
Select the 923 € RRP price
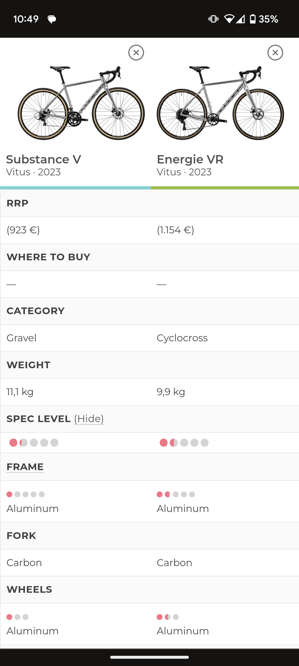click(23, 230)
